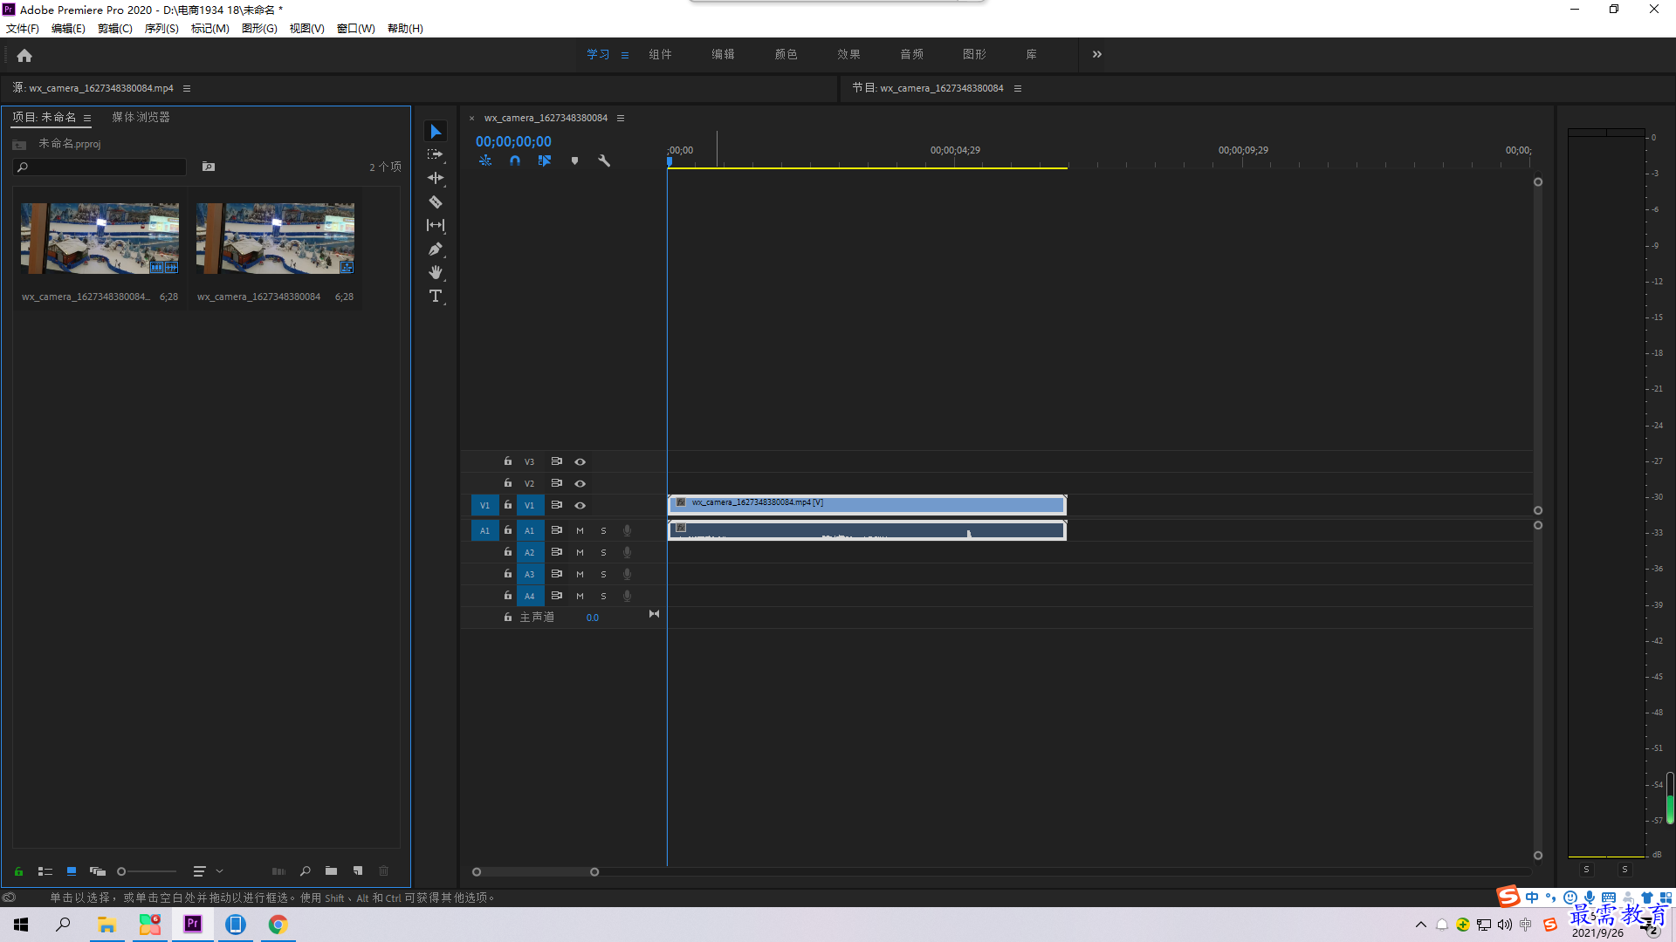Open the Learning workspace menu
Image resolution: width=1676 pixels, height=942 pixels.
pyautogui.click(x=625, y=55)
